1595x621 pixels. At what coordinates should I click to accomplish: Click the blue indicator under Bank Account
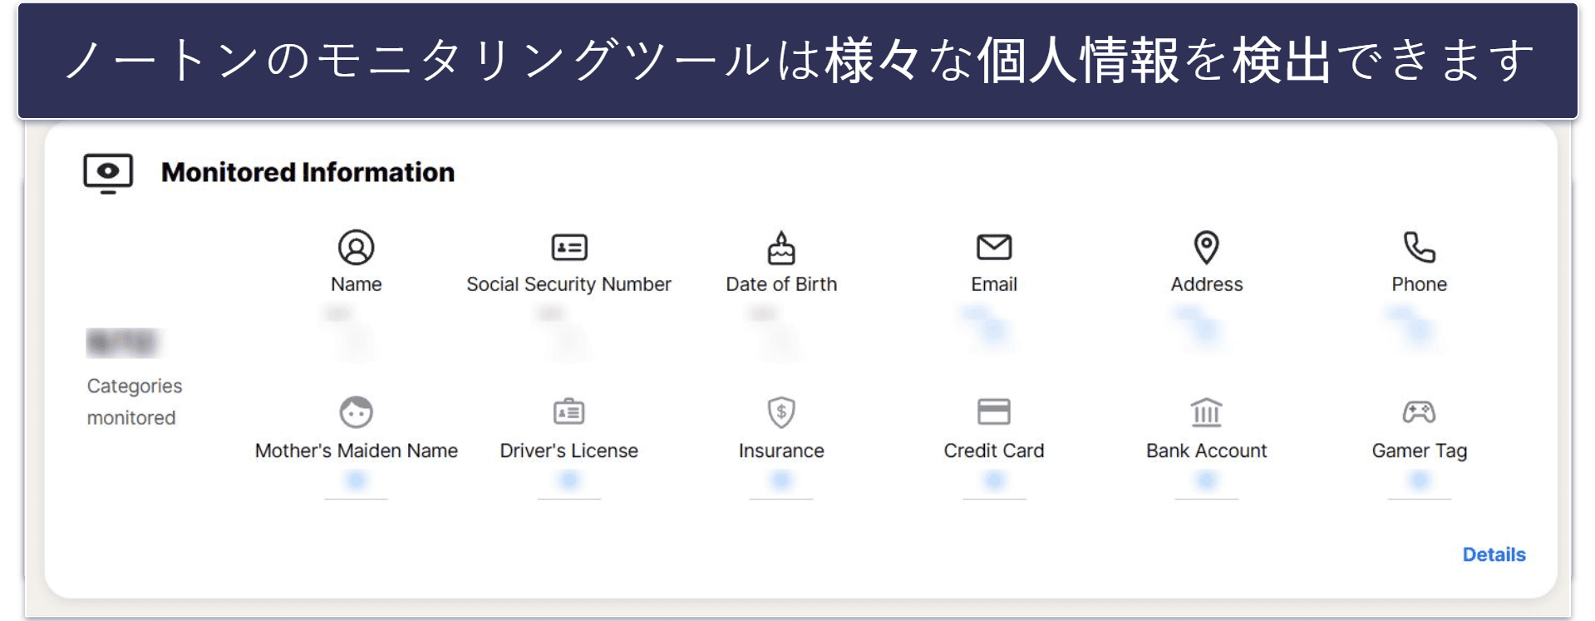1207,481
